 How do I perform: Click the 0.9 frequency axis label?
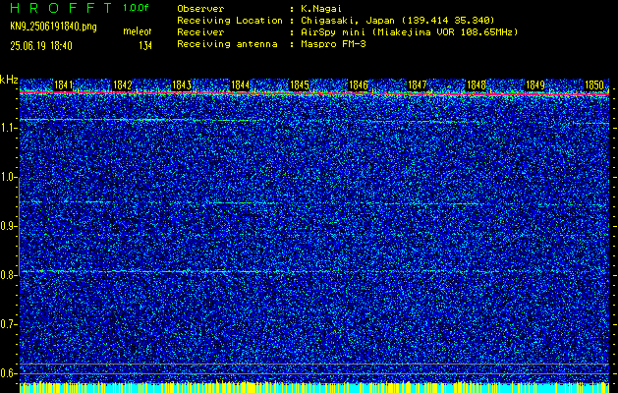click(x=9, y=226)
